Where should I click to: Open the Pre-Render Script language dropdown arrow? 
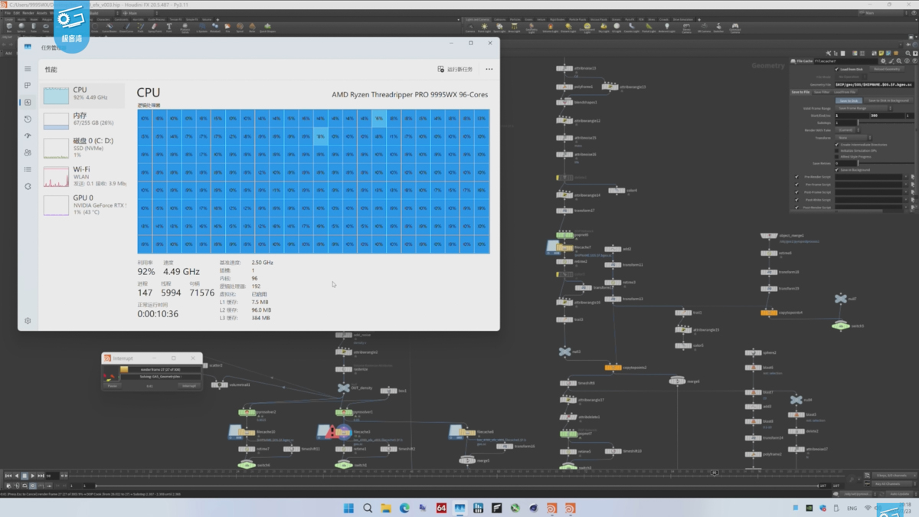[906, 177]
